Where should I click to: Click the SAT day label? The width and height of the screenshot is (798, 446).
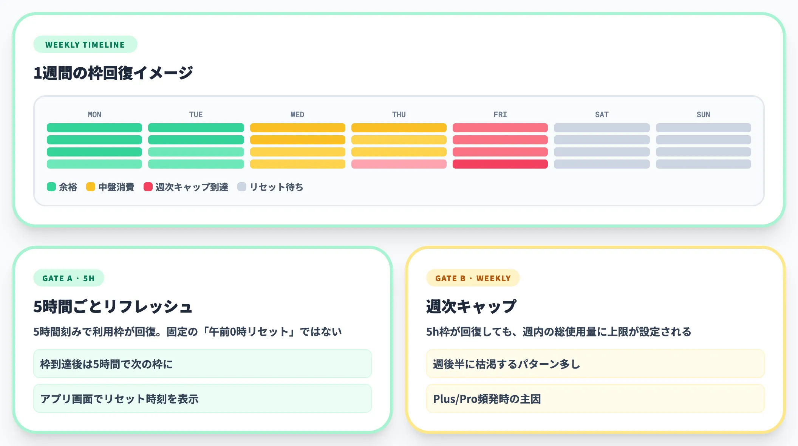coord(602,115)
